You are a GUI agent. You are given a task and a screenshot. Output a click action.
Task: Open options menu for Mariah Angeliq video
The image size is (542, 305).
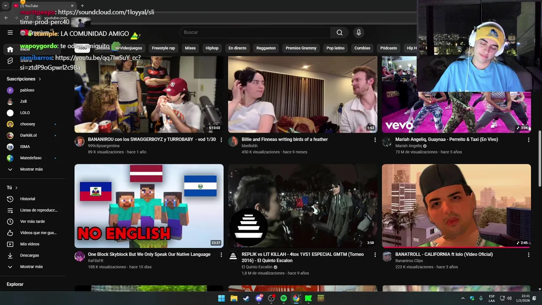pos(528,139)
